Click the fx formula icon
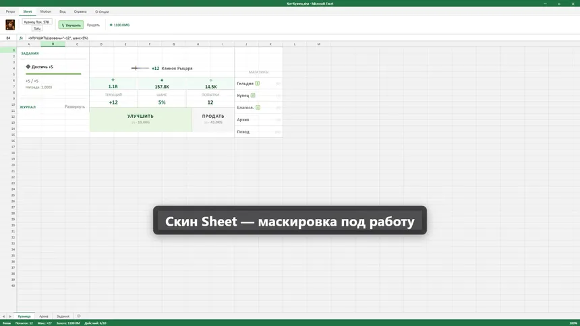Image resolution: width=580 pixels, height=326 pixels. 21,38
